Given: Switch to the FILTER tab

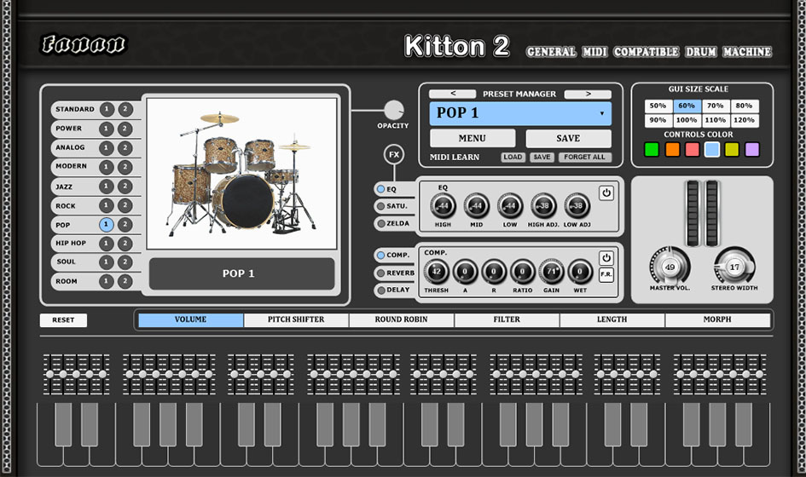Looking at the screenshot, I should pos(507,320).
